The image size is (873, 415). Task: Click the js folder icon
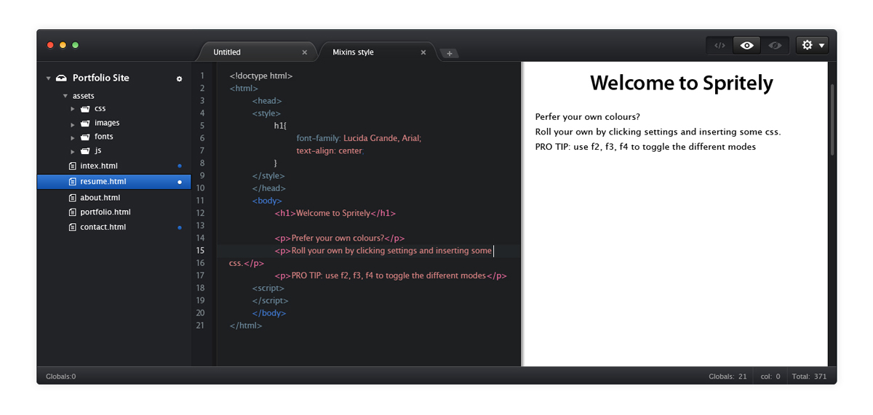85,150
